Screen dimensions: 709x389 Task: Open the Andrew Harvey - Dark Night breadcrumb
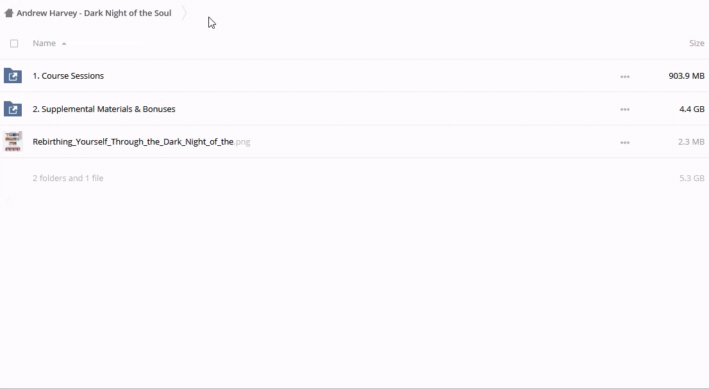pyautogui.click(x=94, y=13)
